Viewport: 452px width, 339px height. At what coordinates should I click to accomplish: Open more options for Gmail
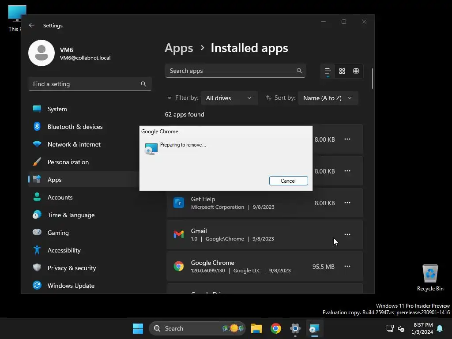[347, 234]
